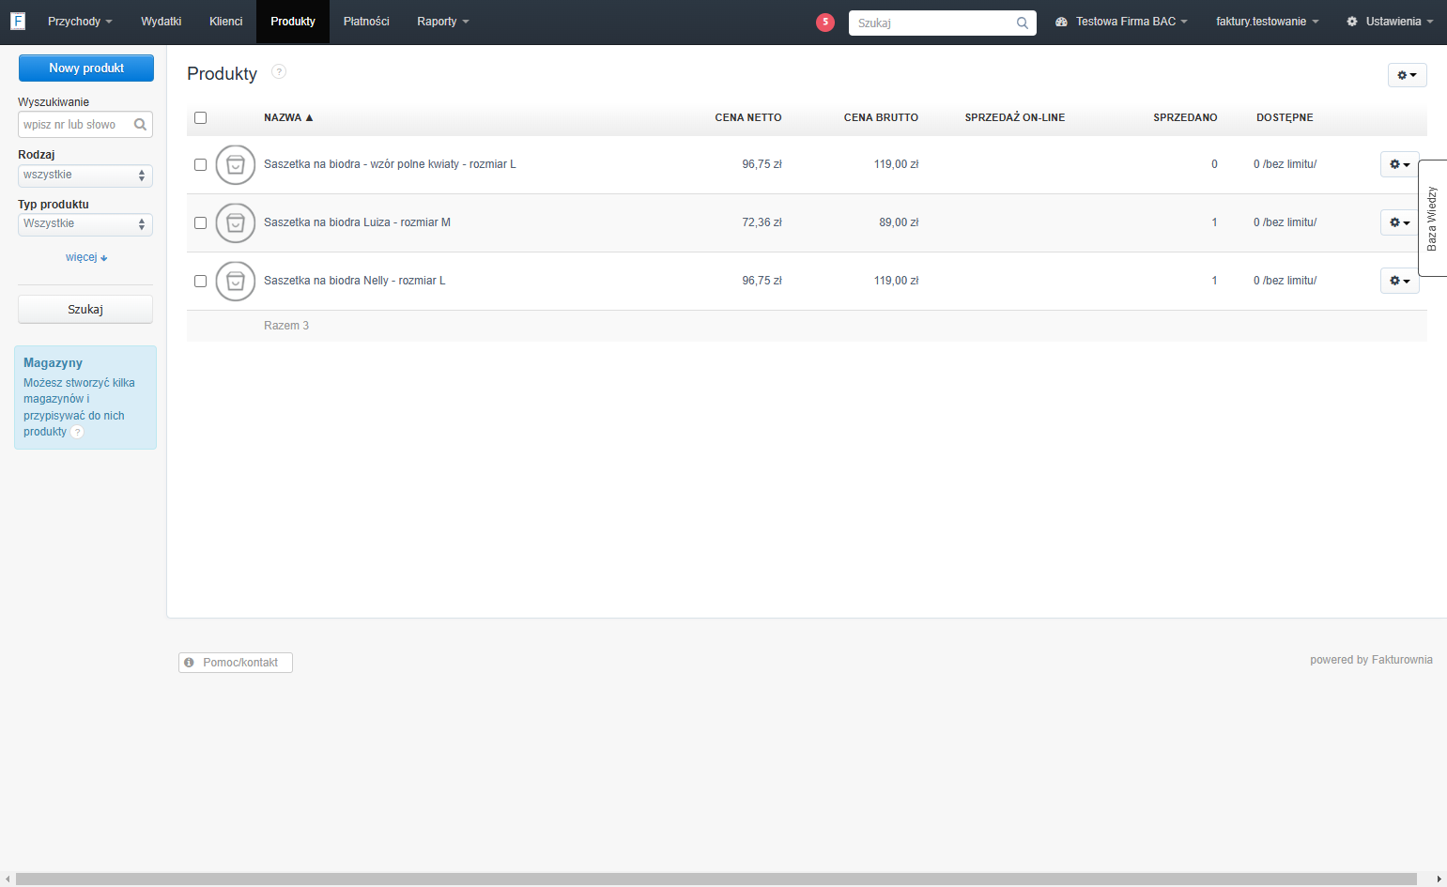Open the notifications badge showing 5
This screenshot has width=1447, height=887.
(825, 23)
